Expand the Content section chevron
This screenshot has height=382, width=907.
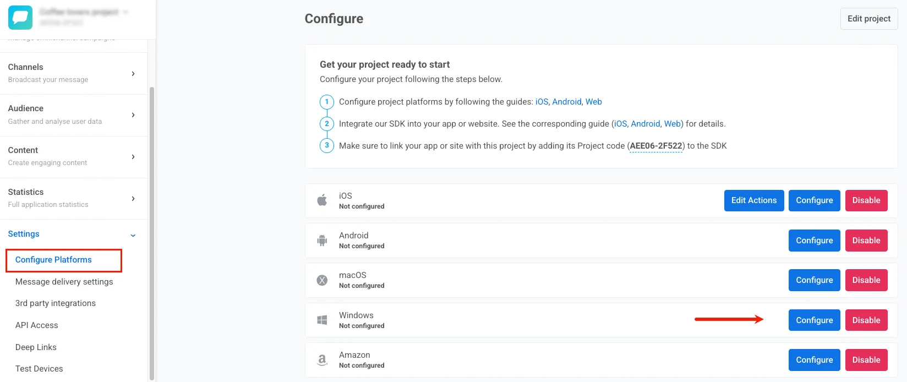pos(133,157)
